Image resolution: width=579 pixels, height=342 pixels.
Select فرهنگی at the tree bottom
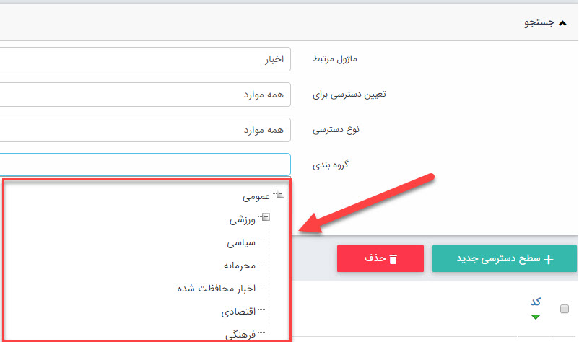point(240,335)
